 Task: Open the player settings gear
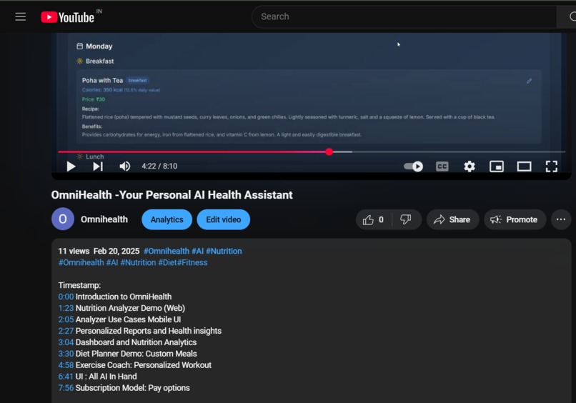click(469, 166)
